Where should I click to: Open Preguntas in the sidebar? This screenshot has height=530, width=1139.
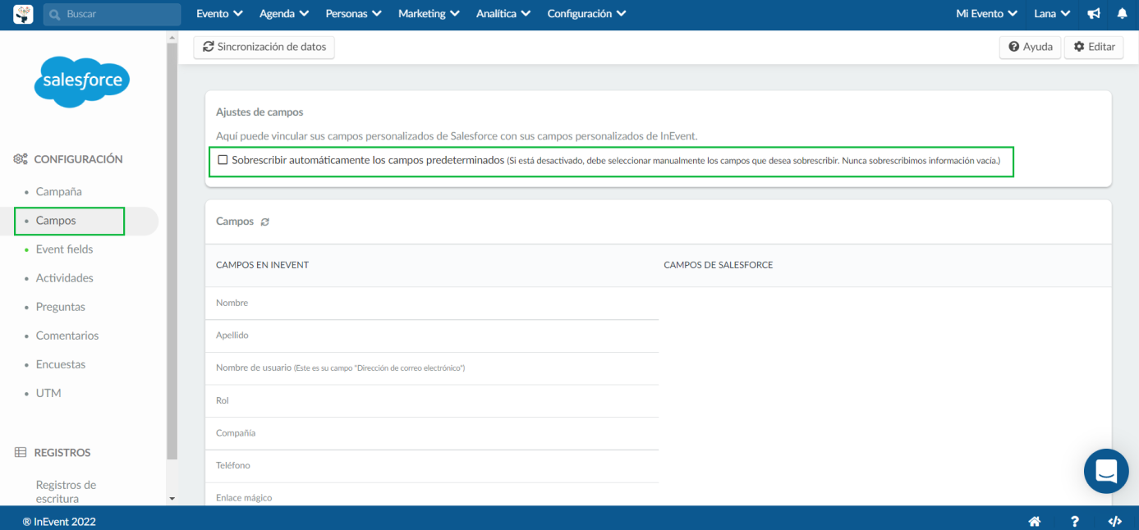tap(60, 307)
